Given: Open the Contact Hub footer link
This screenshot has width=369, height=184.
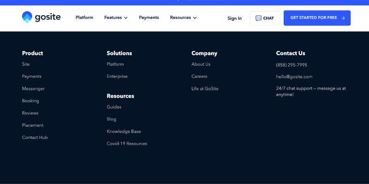Looking at the screenshot, I should tap(35, 138).
